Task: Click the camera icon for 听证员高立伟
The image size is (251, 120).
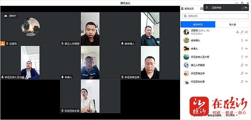Action: 246,73
